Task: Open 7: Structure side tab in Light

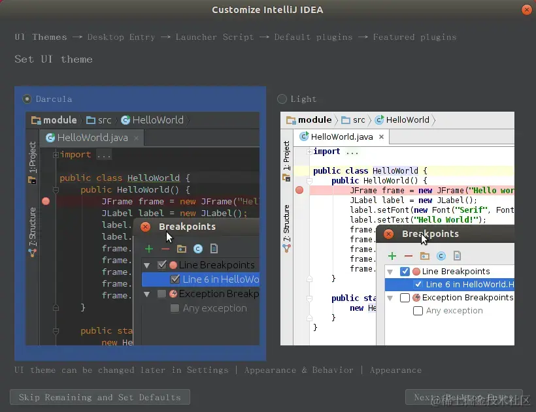Action: pos(286,223)
